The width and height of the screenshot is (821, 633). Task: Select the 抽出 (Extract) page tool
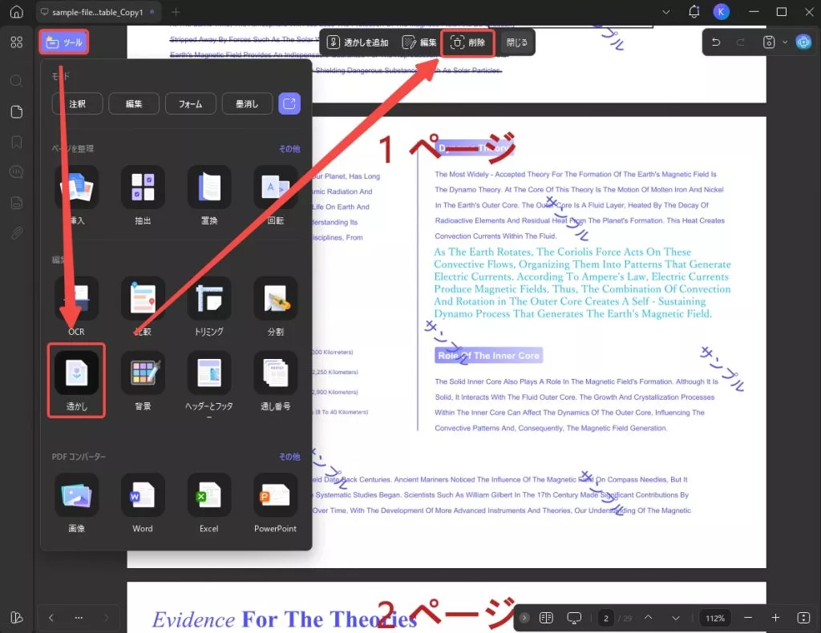[143, 196]
